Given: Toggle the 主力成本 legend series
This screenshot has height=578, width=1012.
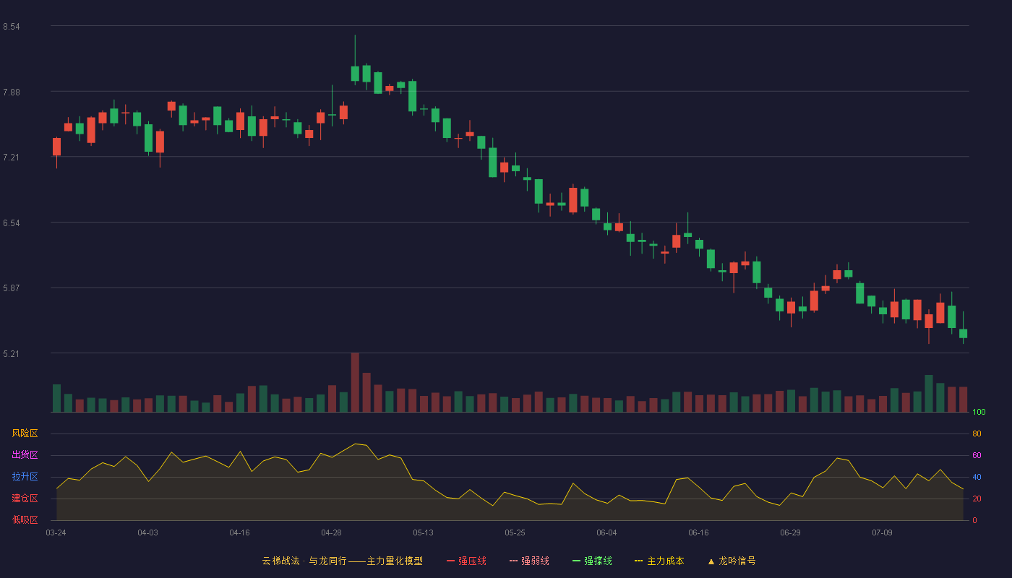Looking at the screenshot, I should [659, 561].
